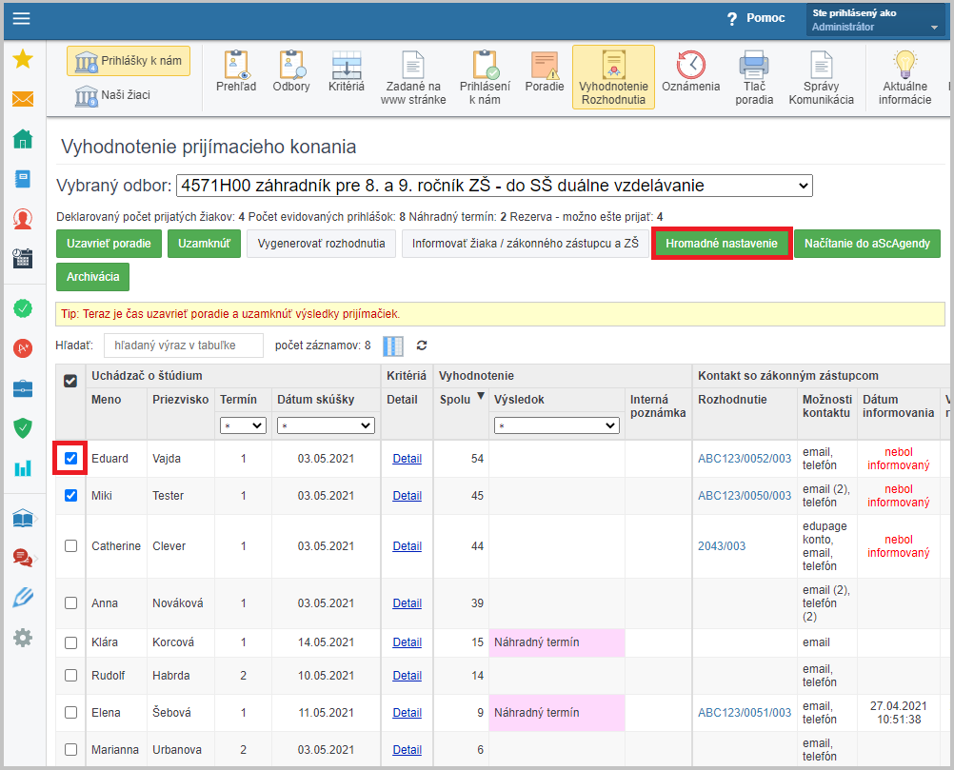Expand the Vybraný odbor dropdown

pyautogui.click(x=494, y=186)
